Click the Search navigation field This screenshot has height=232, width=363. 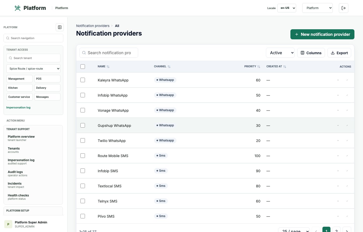[33, 38]
